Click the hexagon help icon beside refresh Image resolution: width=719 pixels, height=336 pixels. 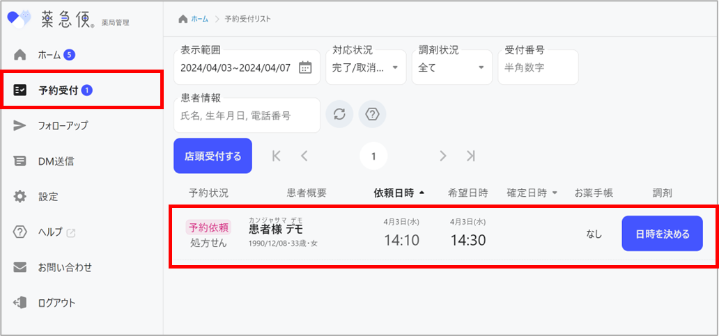372,115
